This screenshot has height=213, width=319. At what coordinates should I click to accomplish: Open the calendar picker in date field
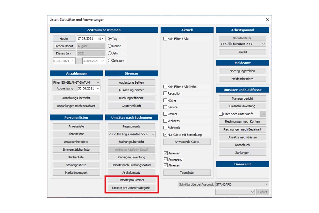pos(99,39)
